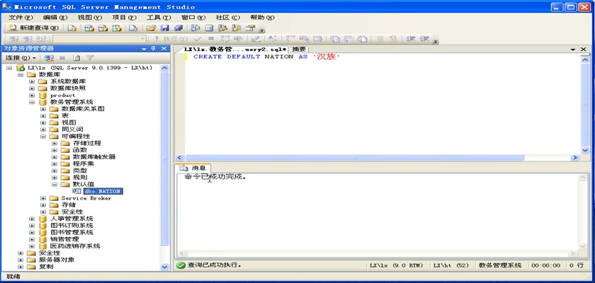Open a new Analysis Services MDX query icon
This screenshot has height=283, width=595.
tap(89, 28)
